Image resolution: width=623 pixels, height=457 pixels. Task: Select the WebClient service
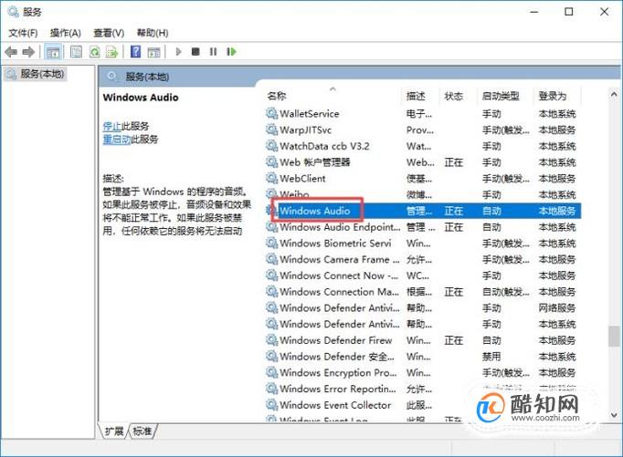pos(423,179)
